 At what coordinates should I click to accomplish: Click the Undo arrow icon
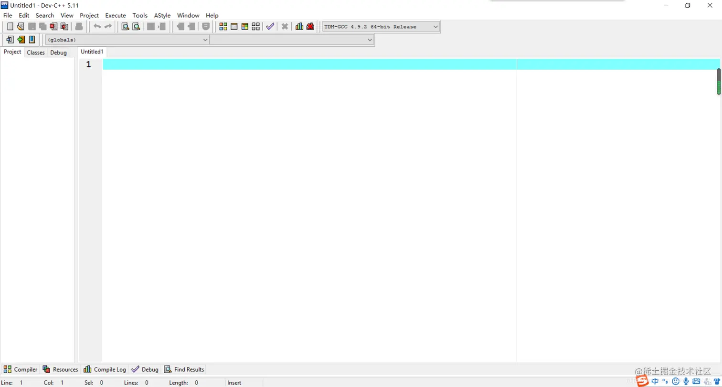[x=97, y=27]
